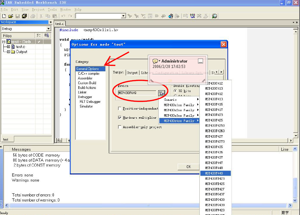Click the Paste clipboard icon
The width and height of the screenshot is (300, 215).
coord(55,16)
